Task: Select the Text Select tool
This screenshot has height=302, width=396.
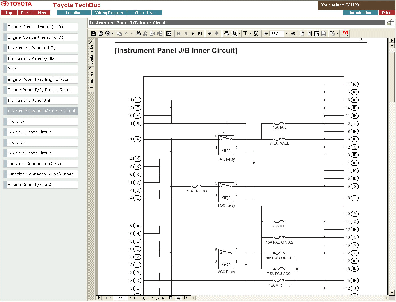Action: [246, 33]
